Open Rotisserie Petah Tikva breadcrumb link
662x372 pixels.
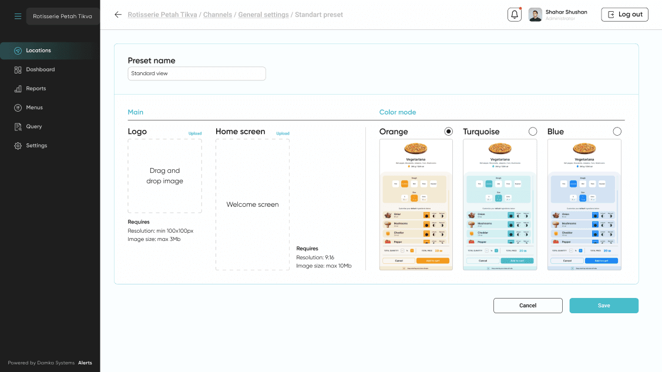162,15
